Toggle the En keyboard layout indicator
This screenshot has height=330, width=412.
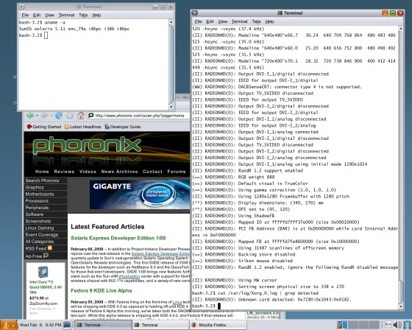388,324
